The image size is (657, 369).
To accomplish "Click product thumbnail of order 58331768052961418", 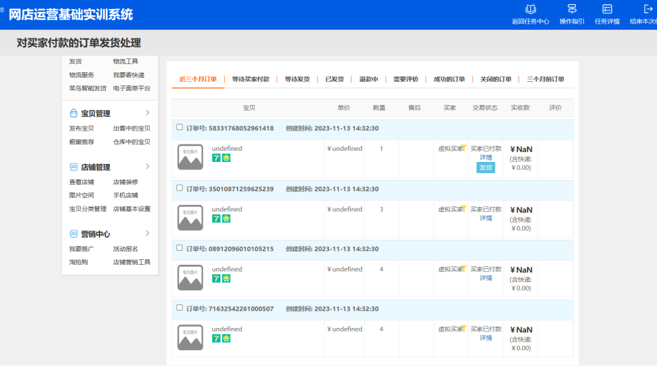I will [190, 157].
